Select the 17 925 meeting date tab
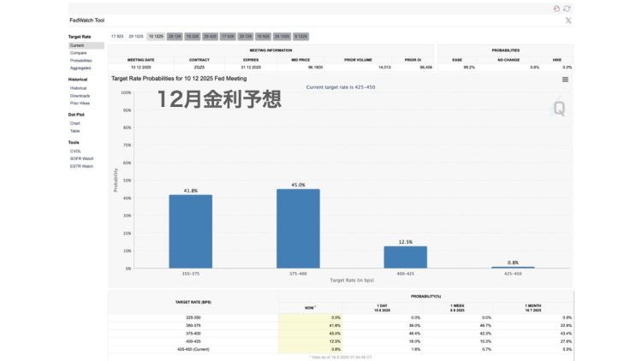This screenshot has width=642, height=361. click(117, 37)
